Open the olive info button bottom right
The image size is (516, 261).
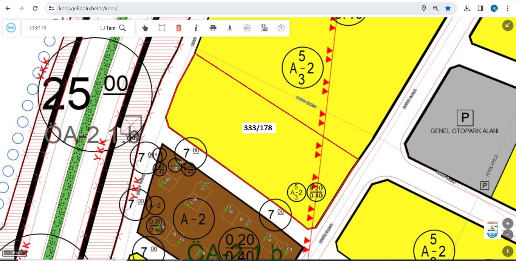(507, 251)
